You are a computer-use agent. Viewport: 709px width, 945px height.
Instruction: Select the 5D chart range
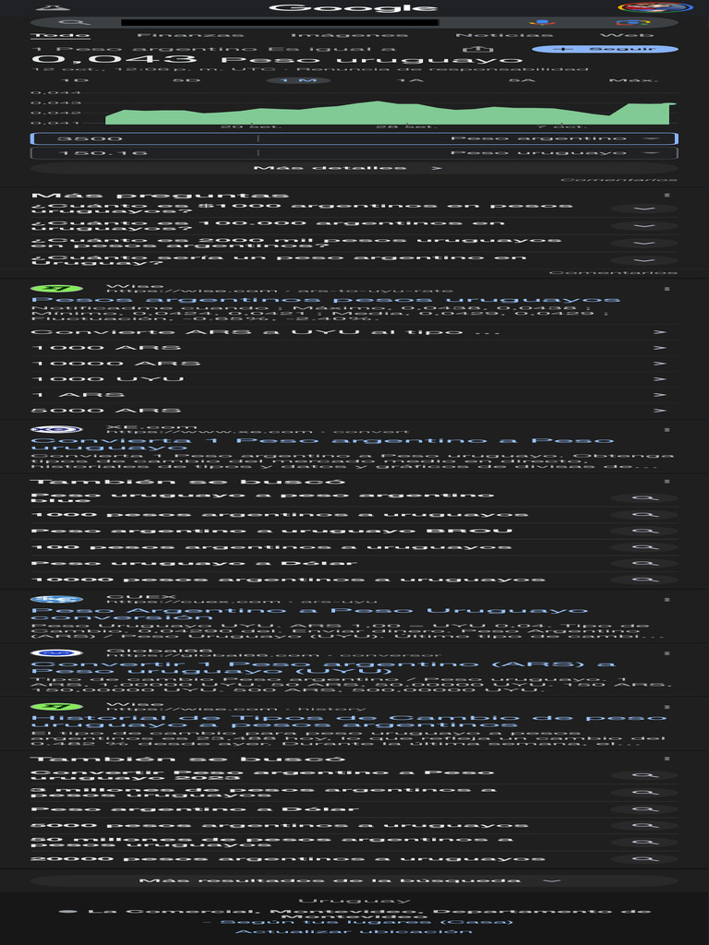[186, 80]
